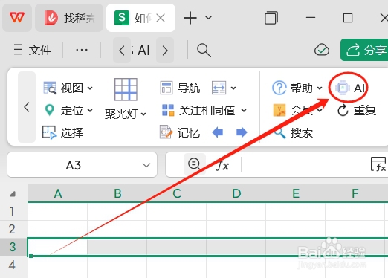388x278 pixels.
Task: Click the blue right arrow
Action: [x=242, y=132]
